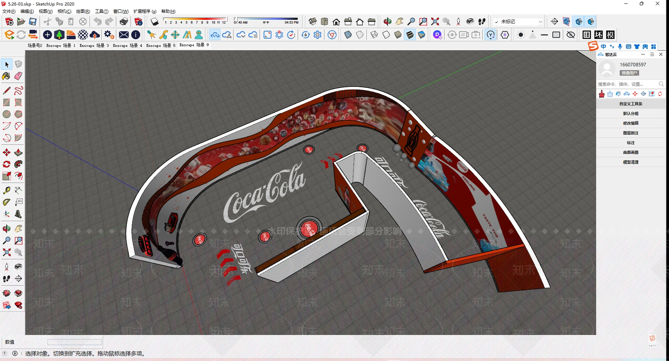Click the cloud upload icon in second toolbar
669x361 pixels.
click(95, 35)
